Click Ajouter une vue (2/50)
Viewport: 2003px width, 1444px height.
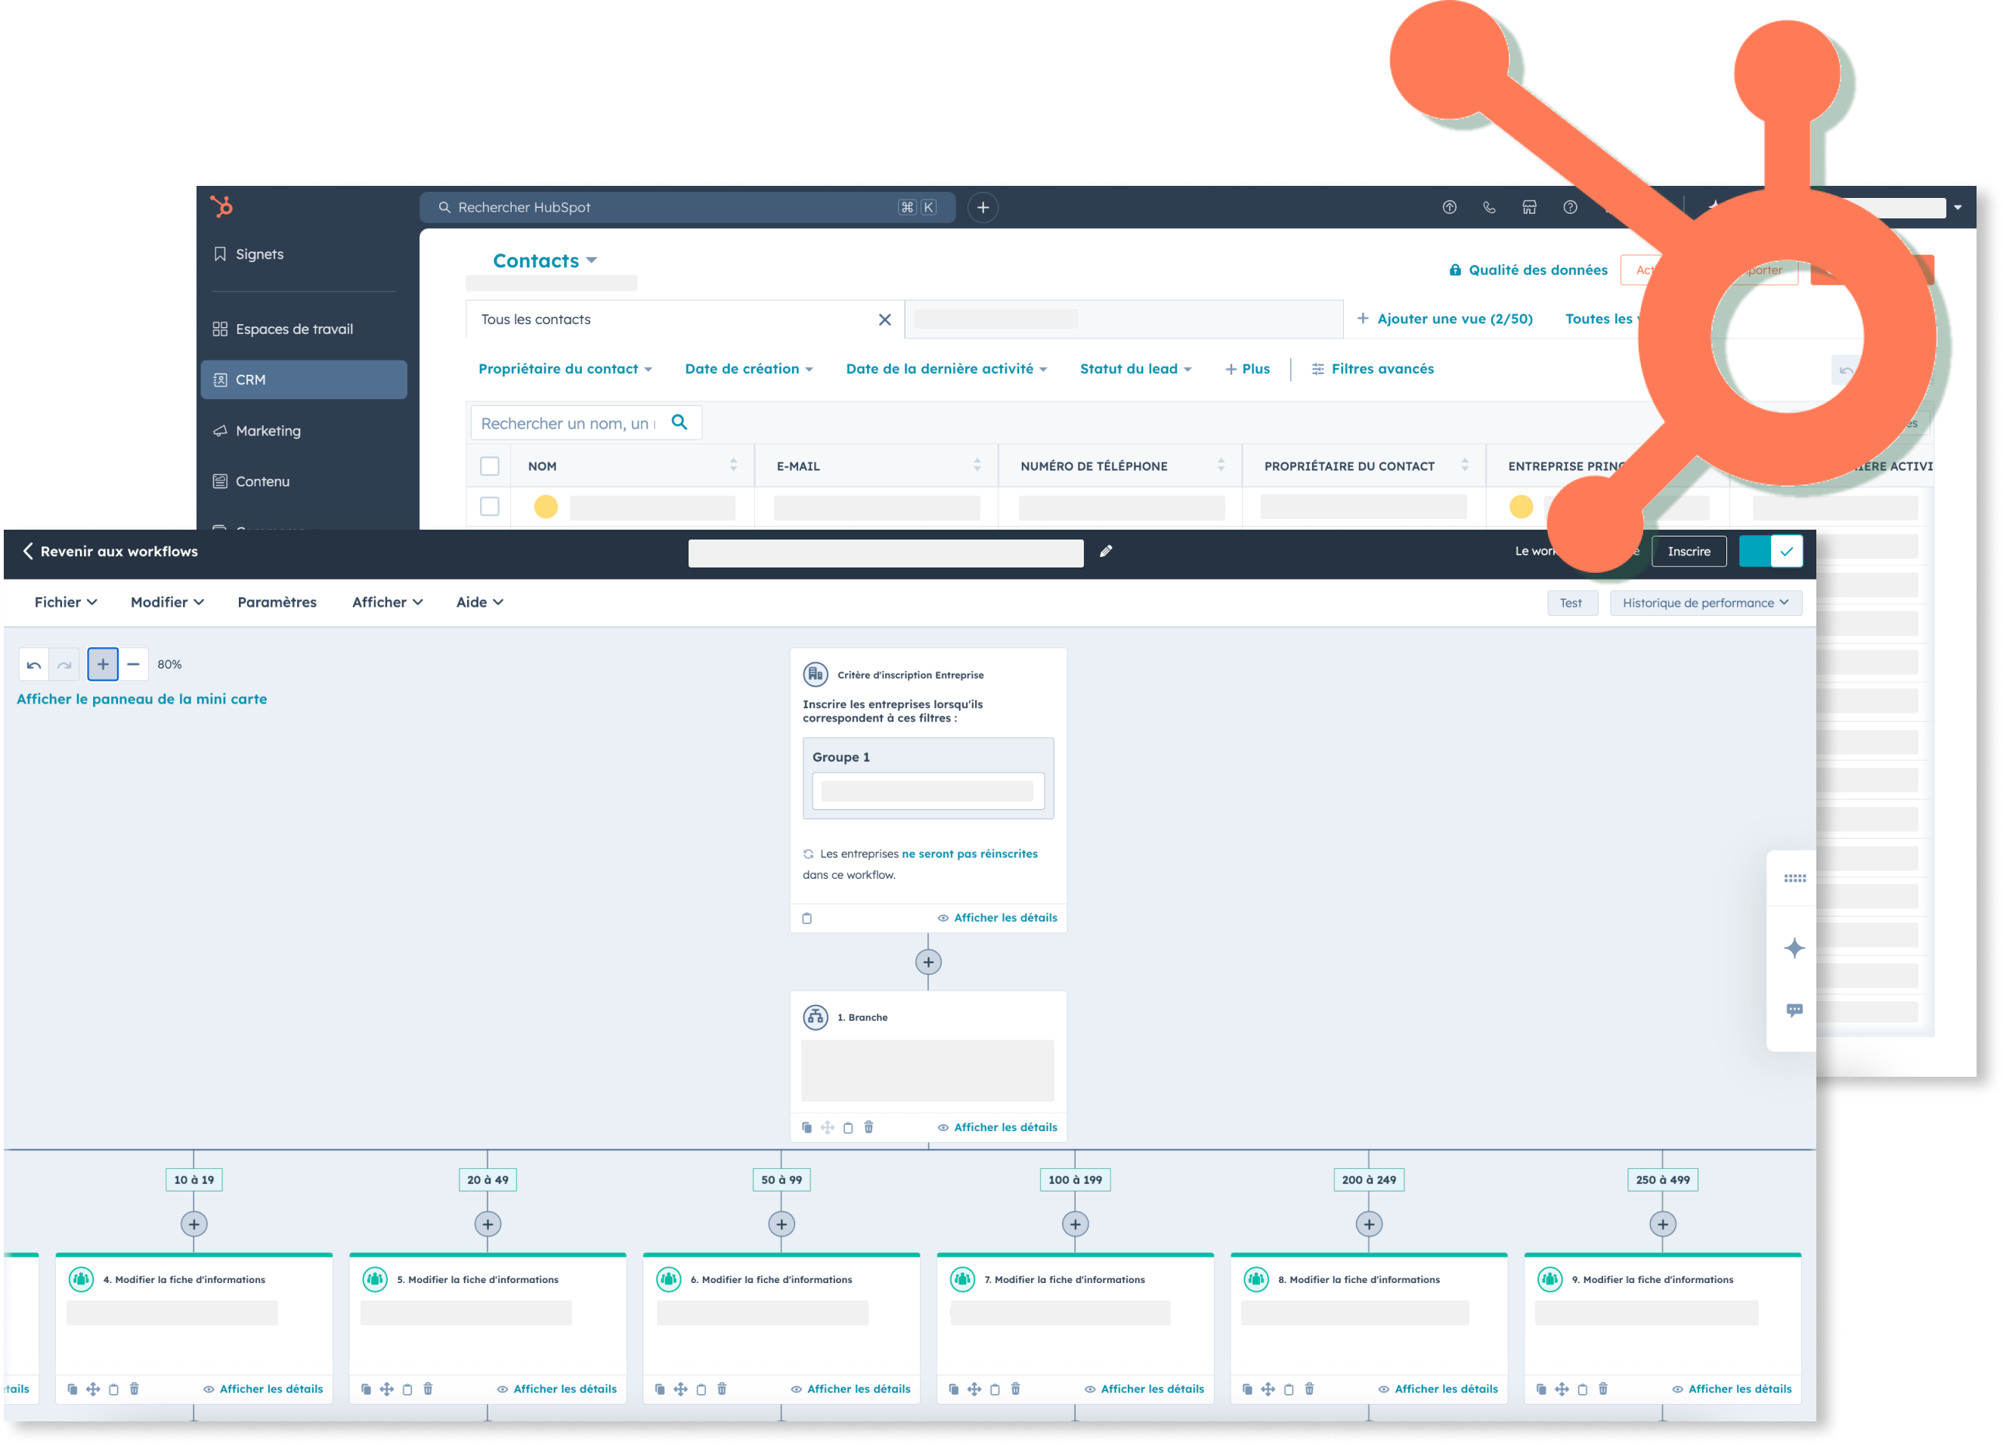[x=1445, y=320]
